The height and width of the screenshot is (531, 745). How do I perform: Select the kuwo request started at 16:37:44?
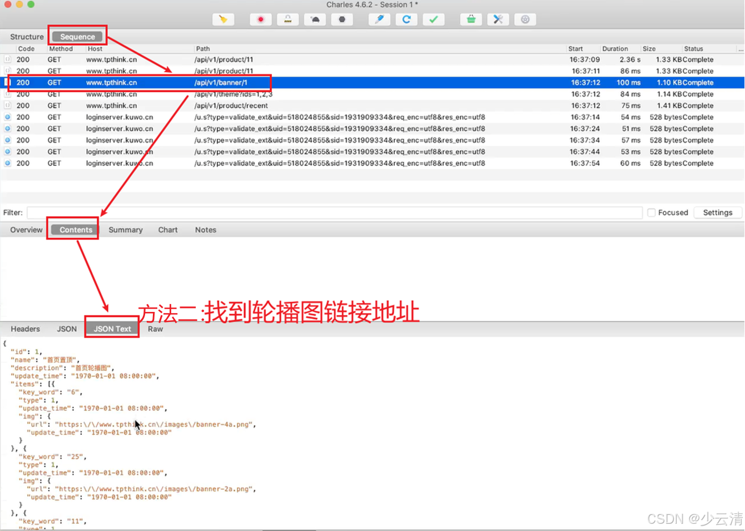point(372,152)
